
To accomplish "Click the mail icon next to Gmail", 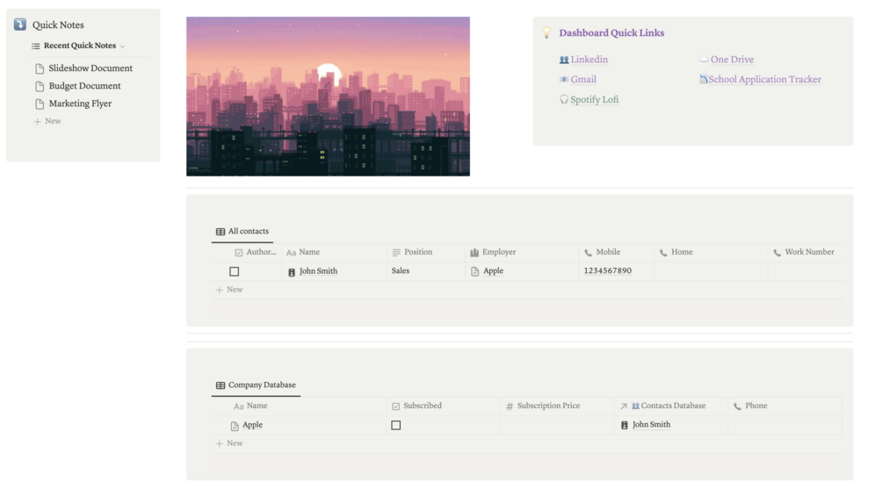I will [x=564, y=79].
